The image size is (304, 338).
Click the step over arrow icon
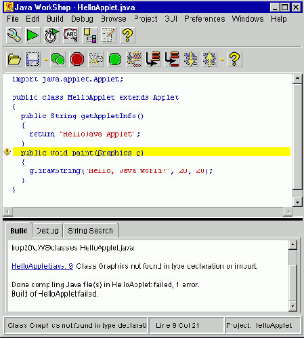click(172, 59)
